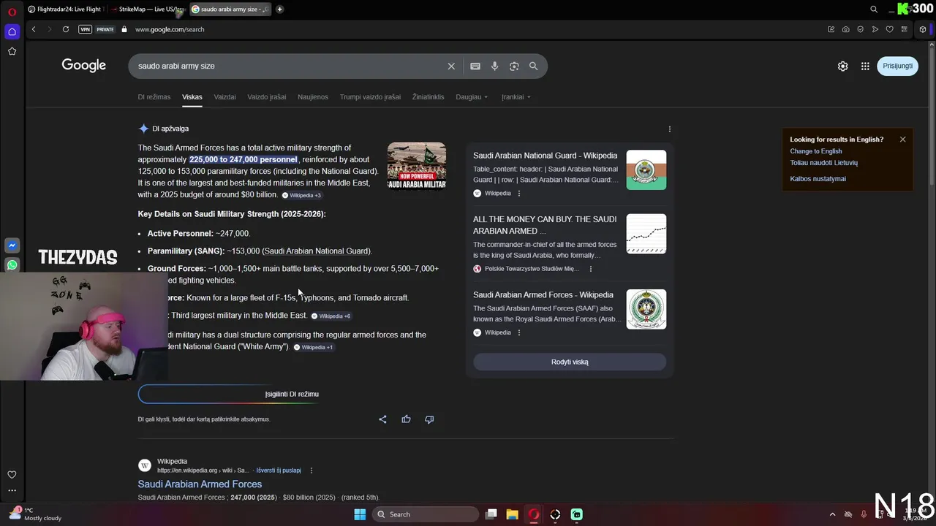This screenshot has height=526, width=936.
Task: Open the Žiniatinklis results tab
Action: pyautogui.click(x=428, y=96)
